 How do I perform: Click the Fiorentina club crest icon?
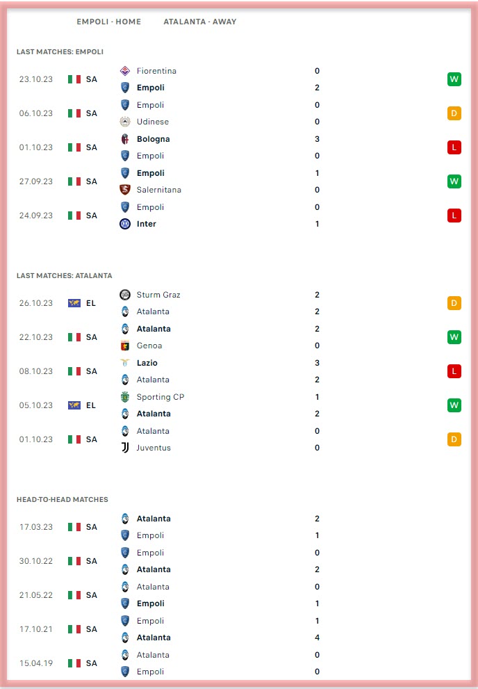click(x=125, y=71)
